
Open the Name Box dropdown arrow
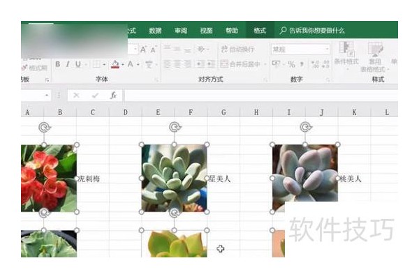[x=47, y=95]
